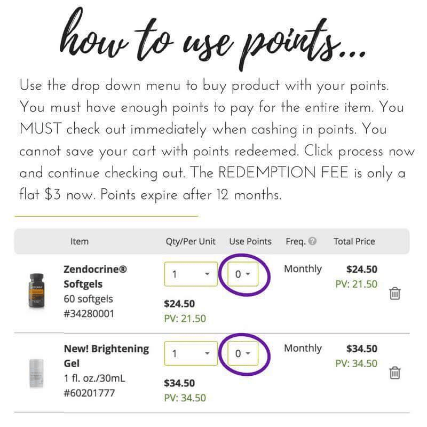
Task: Remove Brightening Gel using trash icon
Action: (x=394, y=373)
